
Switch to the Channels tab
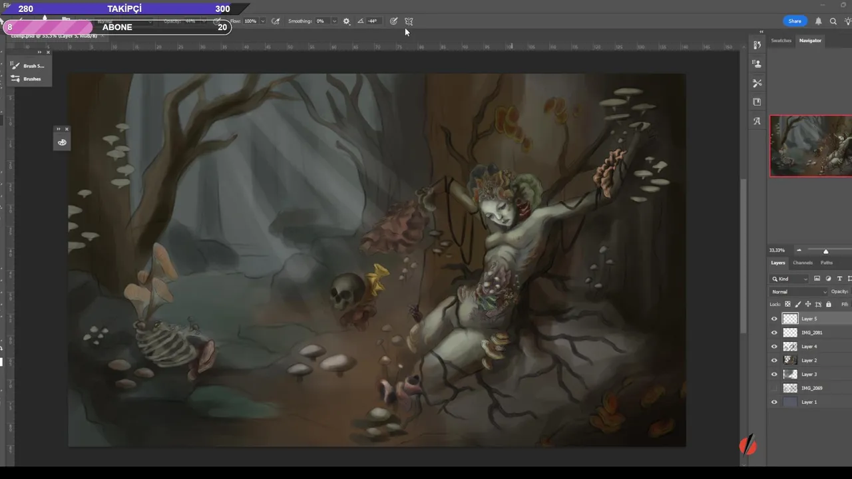click(803, 263)
